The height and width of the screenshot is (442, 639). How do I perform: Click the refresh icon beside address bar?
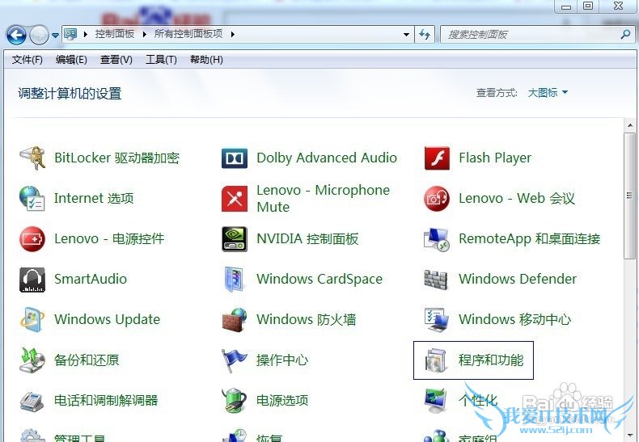click(425, 35)
